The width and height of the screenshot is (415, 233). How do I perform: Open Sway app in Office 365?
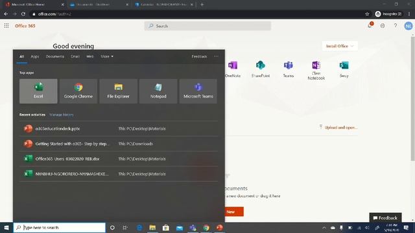pyautogui.click(x=344, y=69)
